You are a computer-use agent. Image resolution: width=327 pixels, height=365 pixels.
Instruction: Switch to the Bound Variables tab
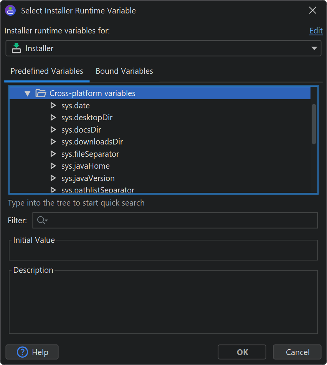(x=124, y=71)
